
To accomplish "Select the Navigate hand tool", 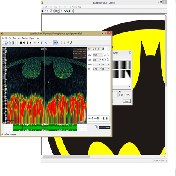I will pos(55,43).
